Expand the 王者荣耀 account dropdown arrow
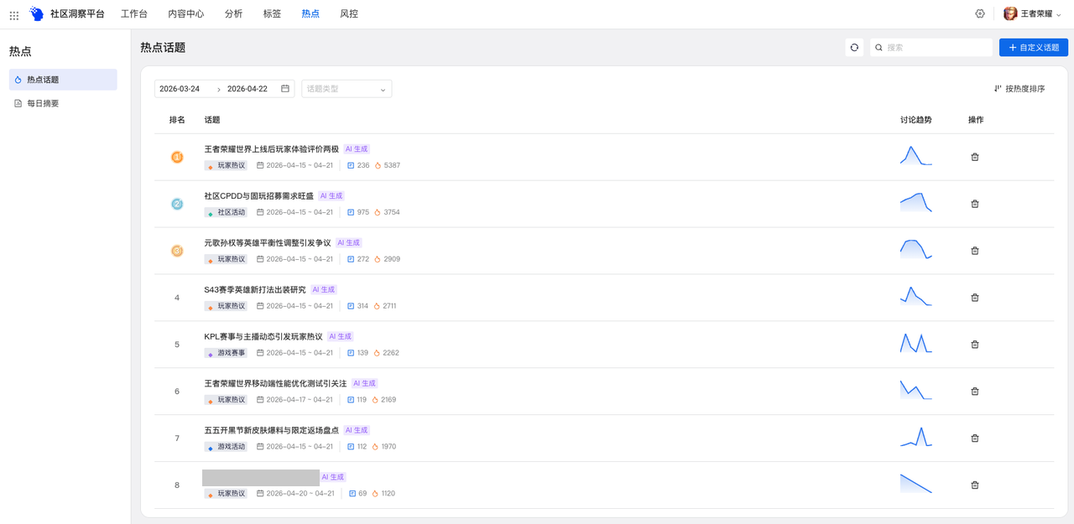Viewport: 1074px width, 524px height. [x=1058, y=14]
